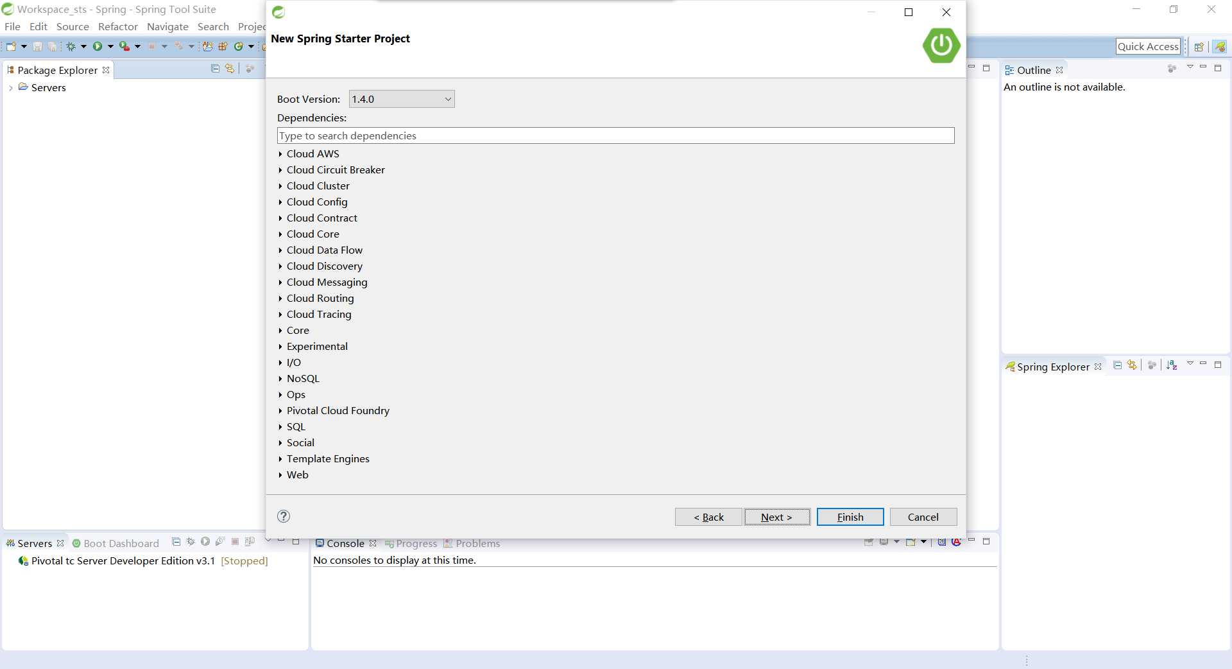Click the Debug bug toolbar icon
This screenshot has width=1232, height=669.
point(71,46)
